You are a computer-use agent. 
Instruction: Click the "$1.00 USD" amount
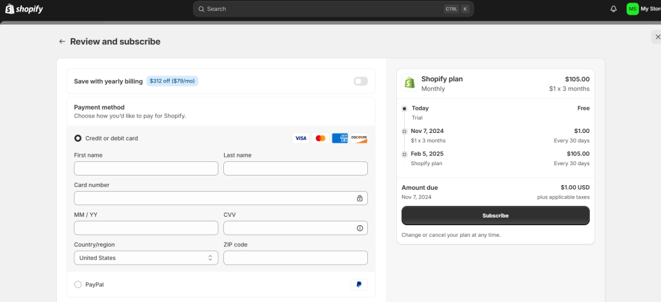click(575, 188)
